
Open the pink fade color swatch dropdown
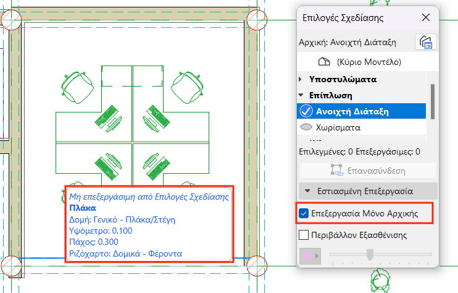(x=310, y=256)
